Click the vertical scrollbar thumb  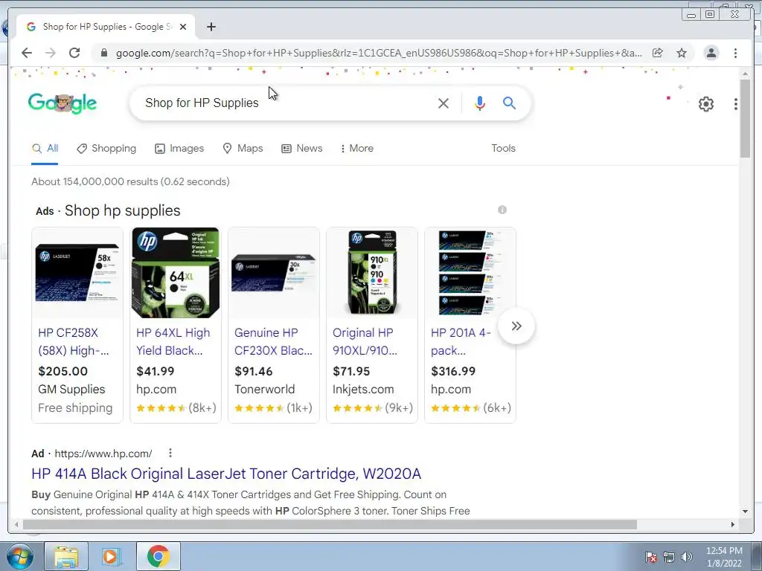point(745,118)
